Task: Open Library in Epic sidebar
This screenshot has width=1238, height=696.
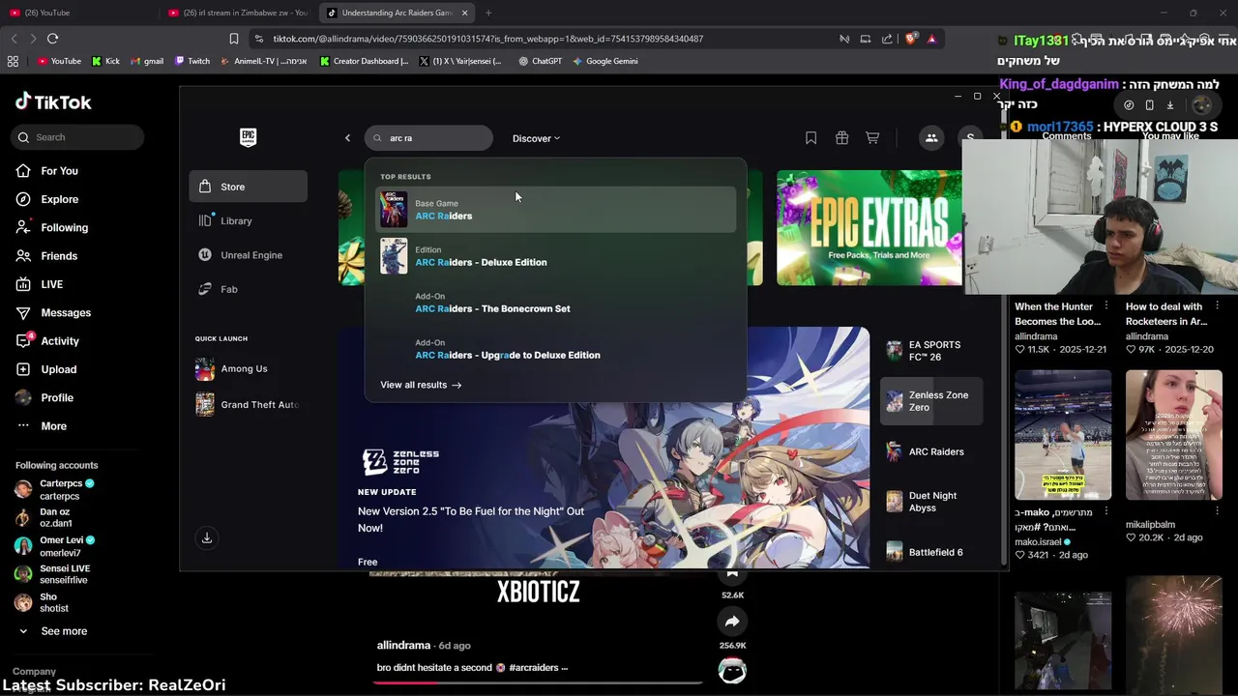Action: pyautogui.click(x=249, y=221)
